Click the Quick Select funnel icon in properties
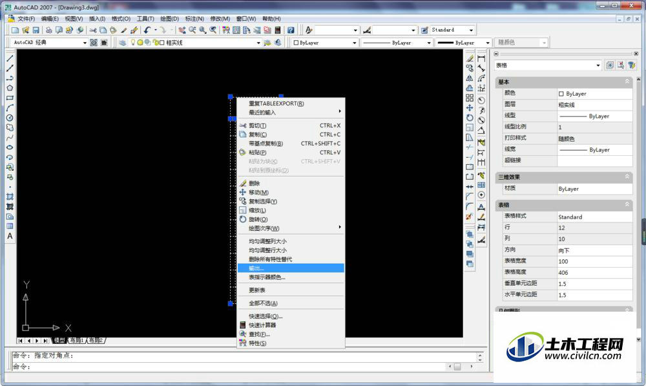Image resolution: width=646 pixels, height=386 pixels. [x=632, y=65]
